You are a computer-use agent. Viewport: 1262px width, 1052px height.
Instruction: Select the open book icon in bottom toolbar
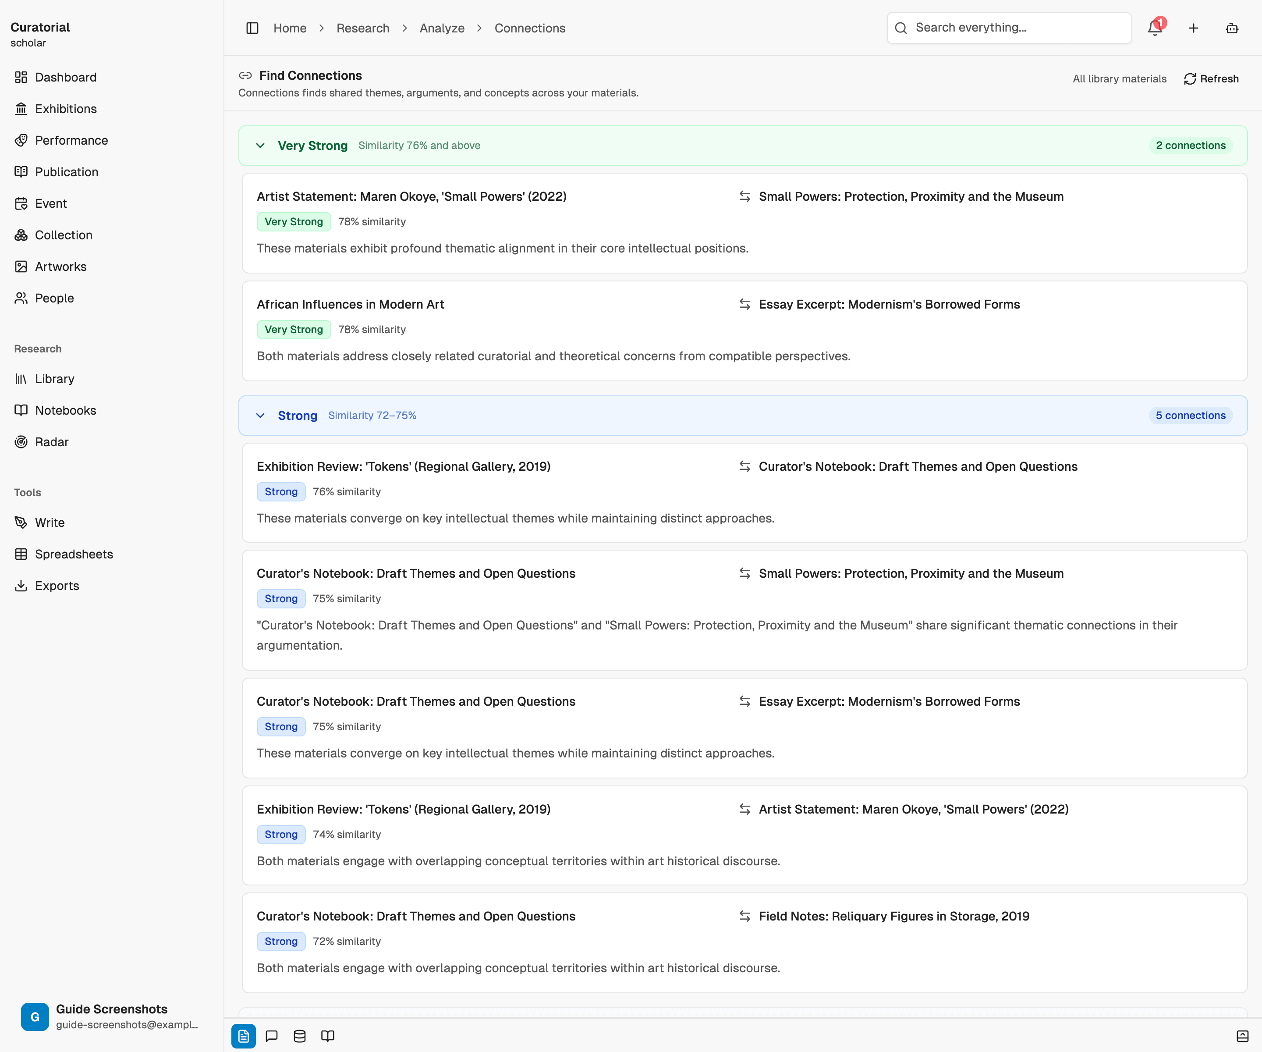[327, 1036]
